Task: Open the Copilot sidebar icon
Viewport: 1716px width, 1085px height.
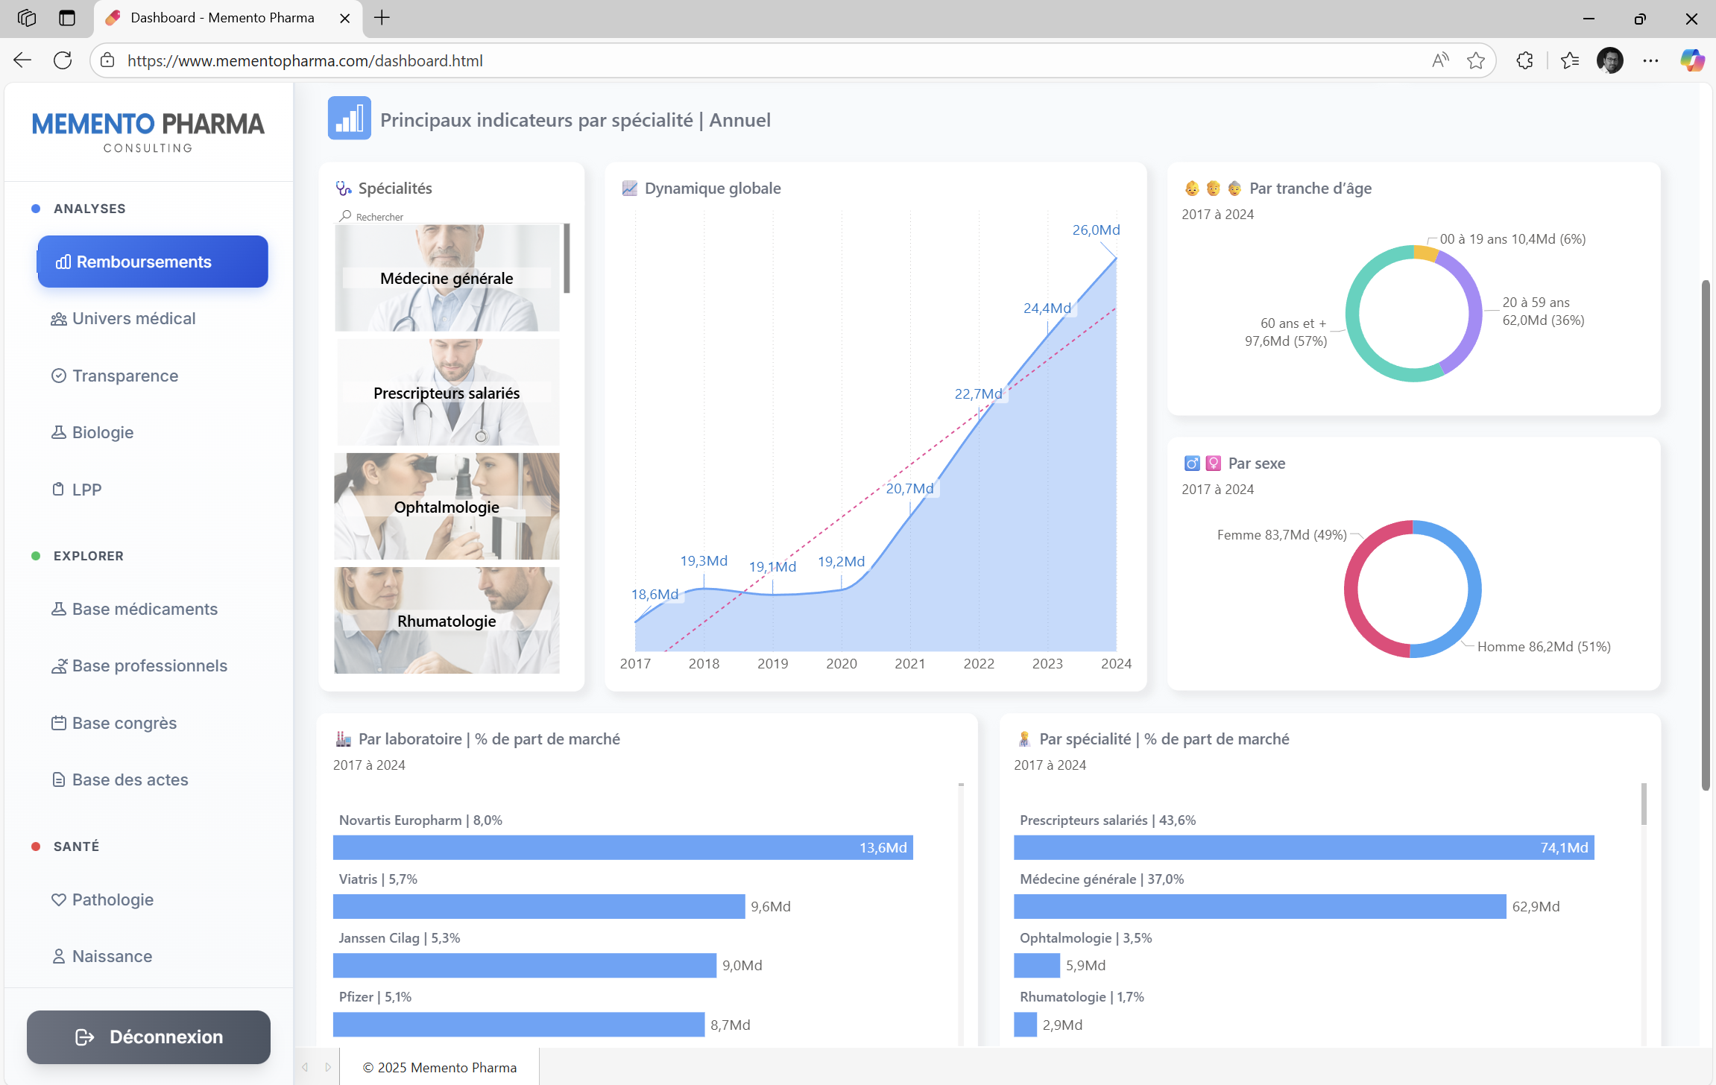Action: 1691,60
